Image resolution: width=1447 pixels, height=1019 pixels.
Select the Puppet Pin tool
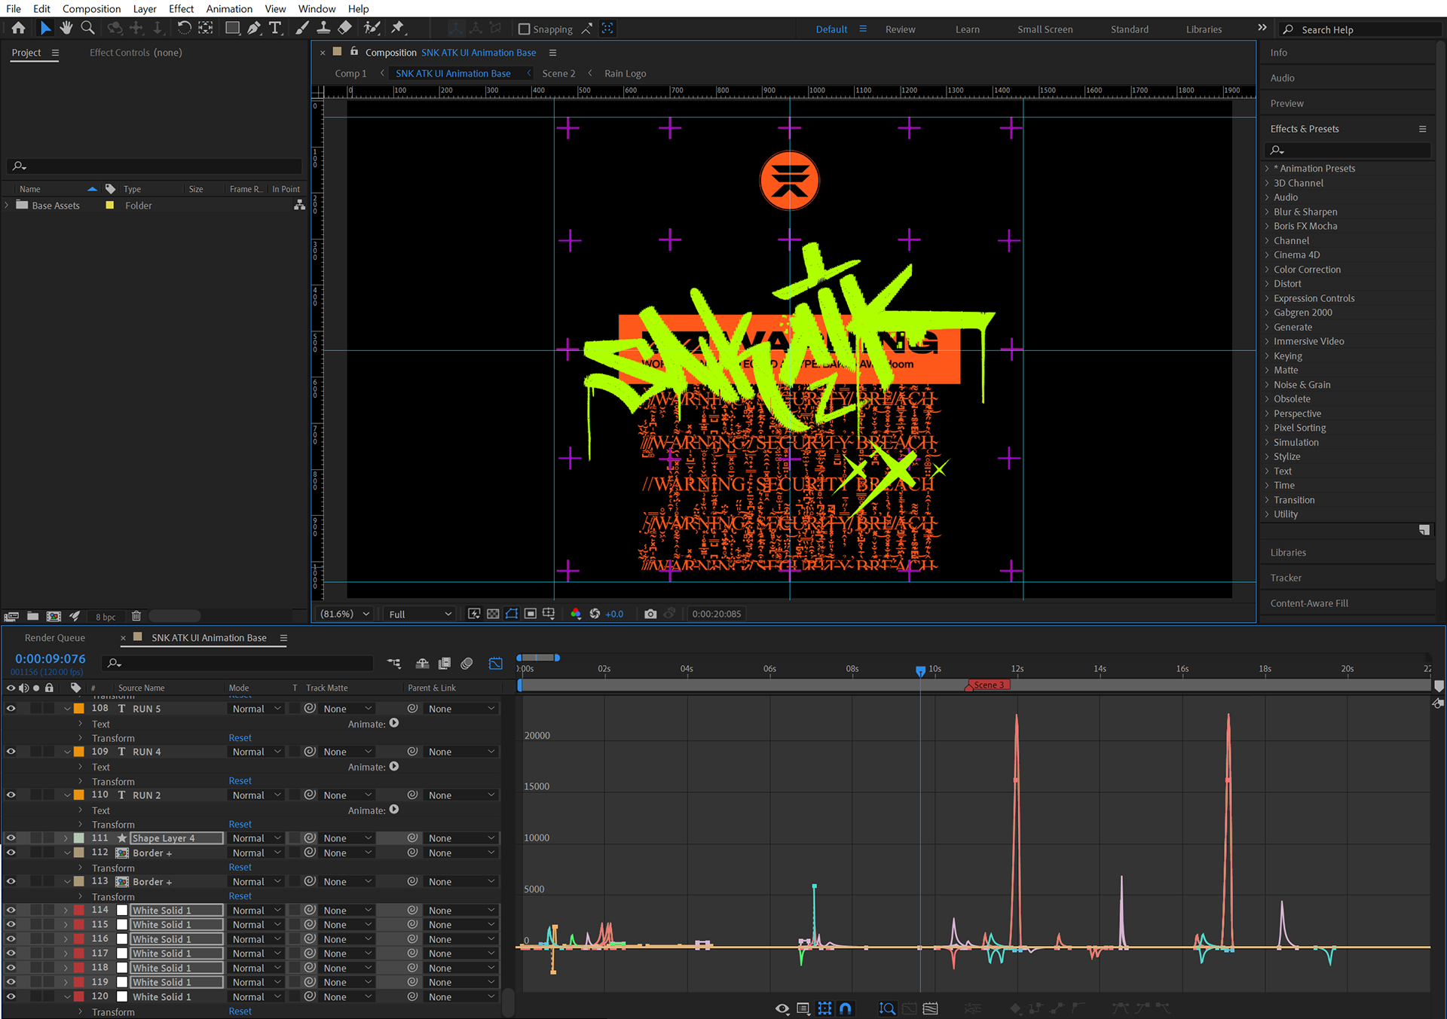point(398,29)
